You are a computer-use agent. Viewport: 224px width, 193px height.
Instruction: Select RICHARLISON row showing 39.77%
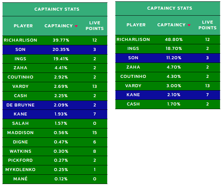click(55, 40)
